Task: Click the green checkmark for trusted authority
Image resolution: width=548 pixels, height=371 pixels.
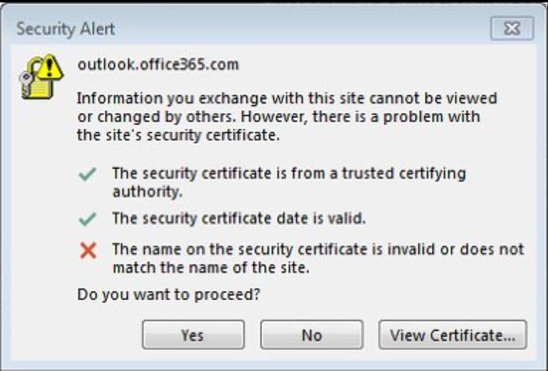Action: click(x=87, y=174)
